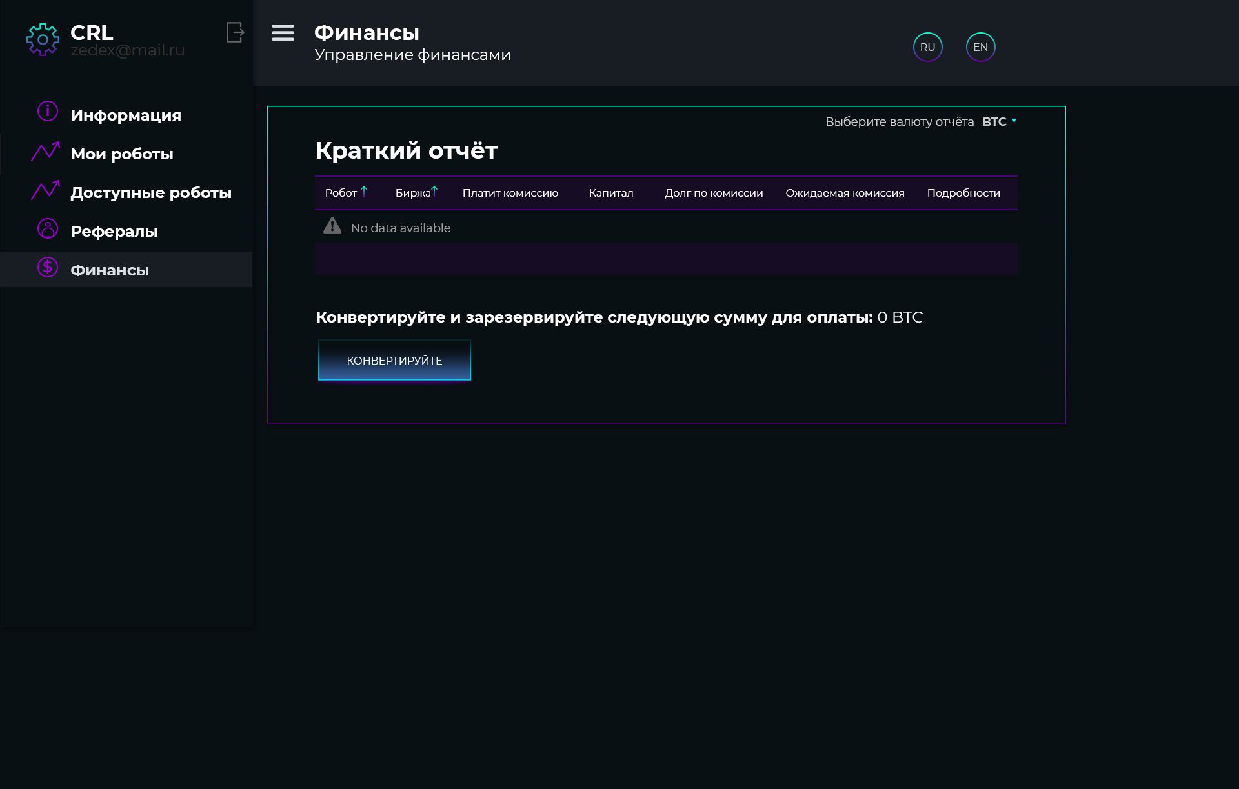Open the Рефералы menu item
Image resolution: width=1239 pixels, height=789 pixels.
tap(114, 232)
